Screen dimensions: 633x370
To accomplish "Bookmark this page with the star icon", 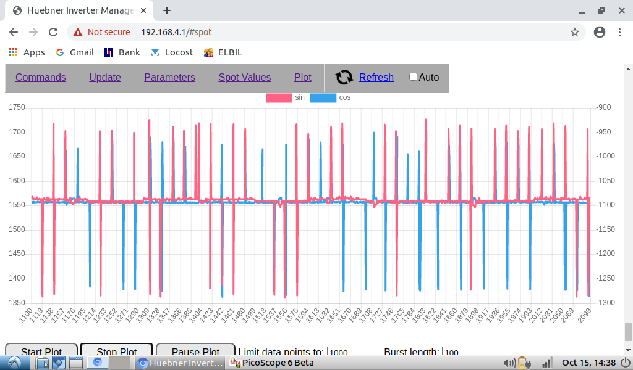I will click(x=574, y=32).
